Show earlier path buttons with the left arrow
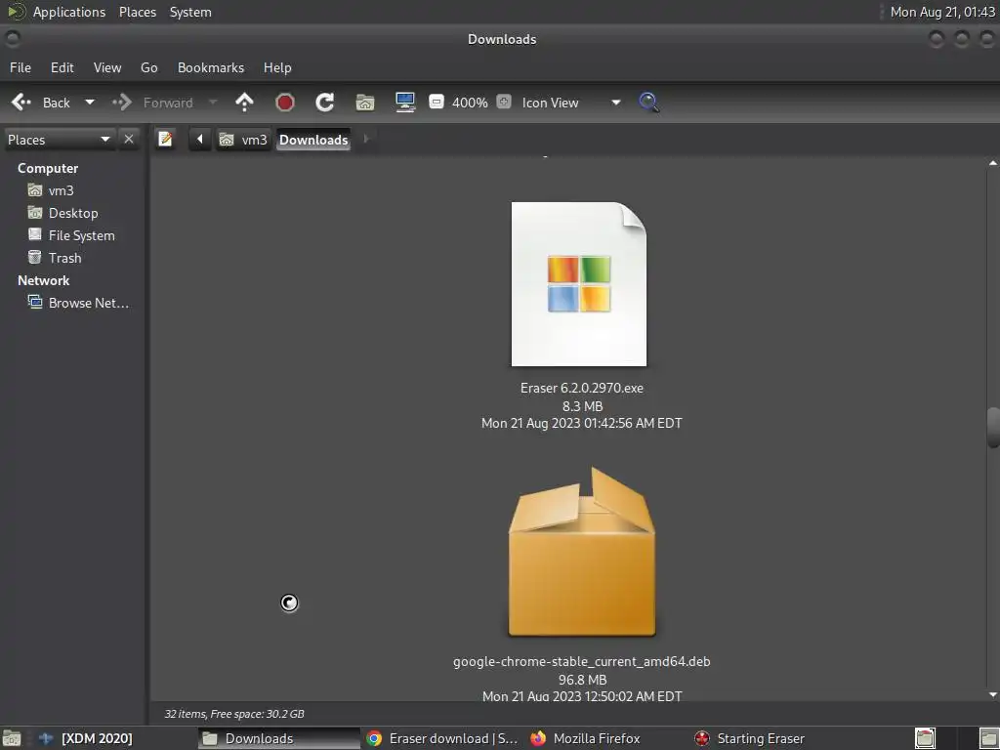This screenshot has width=1000, height=750. (199, 139)
